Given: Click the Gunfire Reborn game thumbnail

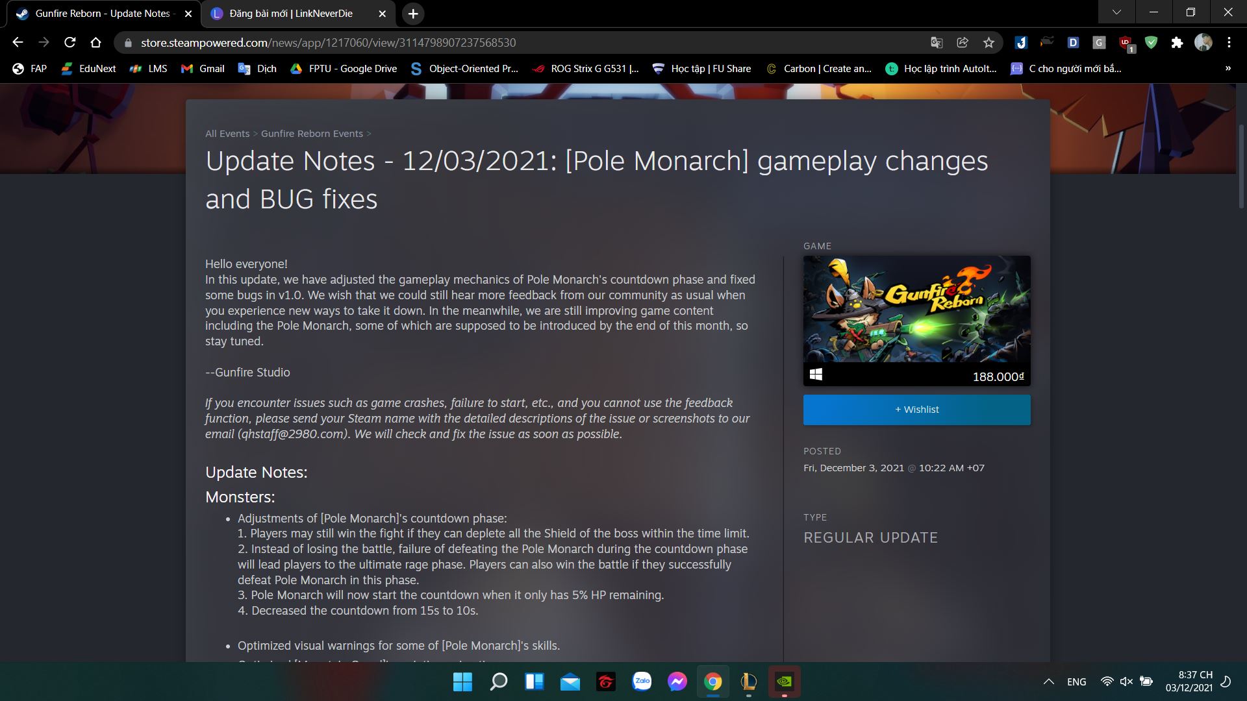Looking at the screenshot, I should (x=916, y=309).
